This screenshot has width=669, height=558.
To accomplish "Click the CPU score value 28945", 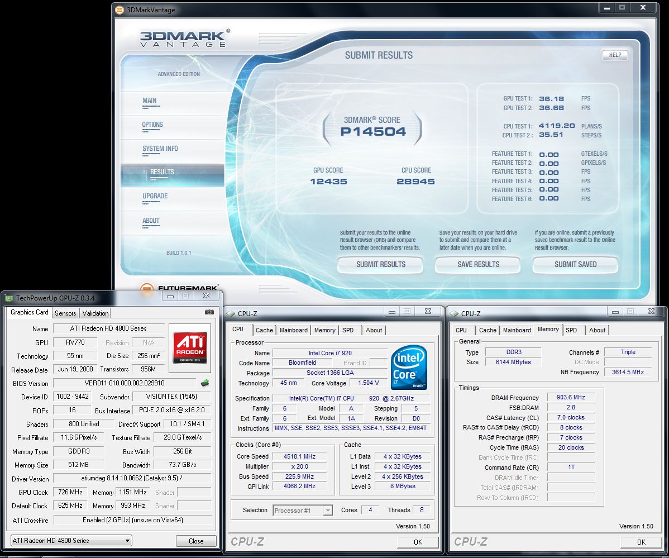I will pos(415,182).
